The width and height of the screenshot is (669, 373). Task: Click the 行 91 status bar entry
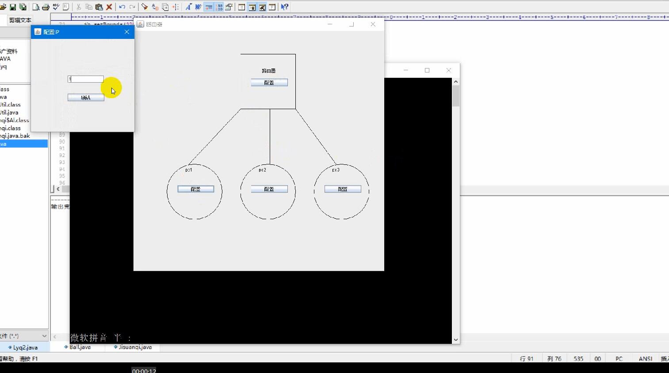tap(527, 359)
